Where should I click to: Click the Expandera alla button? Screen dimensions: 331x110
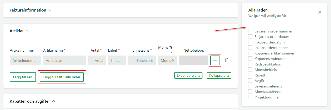tap(189, 76)
